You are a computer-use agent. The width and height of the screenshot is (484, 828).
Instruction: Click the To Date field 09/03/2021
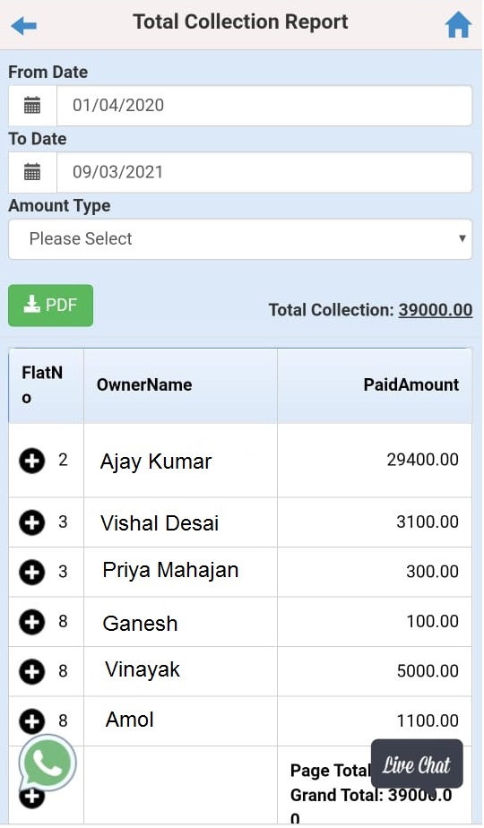[264, 172]
